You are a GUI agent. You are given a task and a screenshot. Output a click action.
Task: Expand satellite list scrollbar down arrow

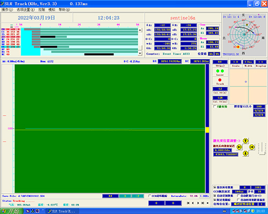coord(140,53)
